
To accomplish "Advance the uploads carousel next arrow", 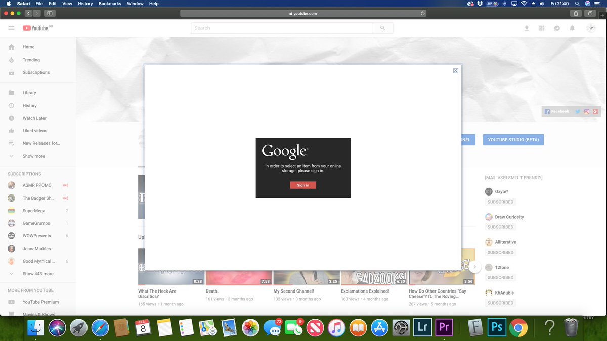I will tap(474, 267).
